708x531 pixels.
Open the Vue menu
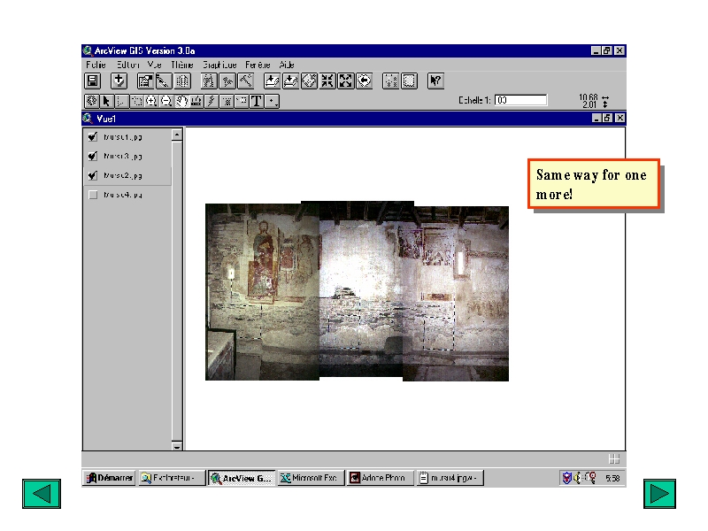pyautogui.click(x=154, y=65)
